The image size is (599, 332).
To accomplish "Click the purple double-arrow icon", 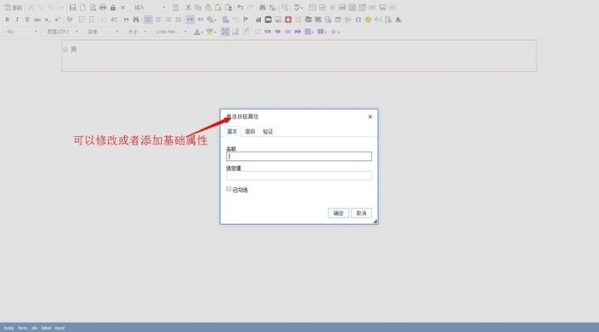I will (x=298, y=32).
